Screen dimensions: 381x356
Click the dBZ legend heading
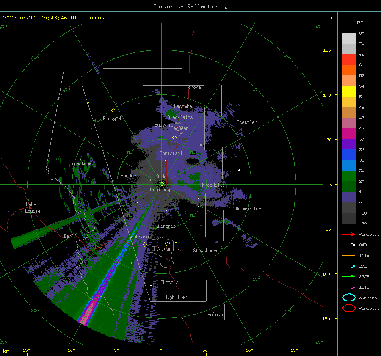coord(359,22)
